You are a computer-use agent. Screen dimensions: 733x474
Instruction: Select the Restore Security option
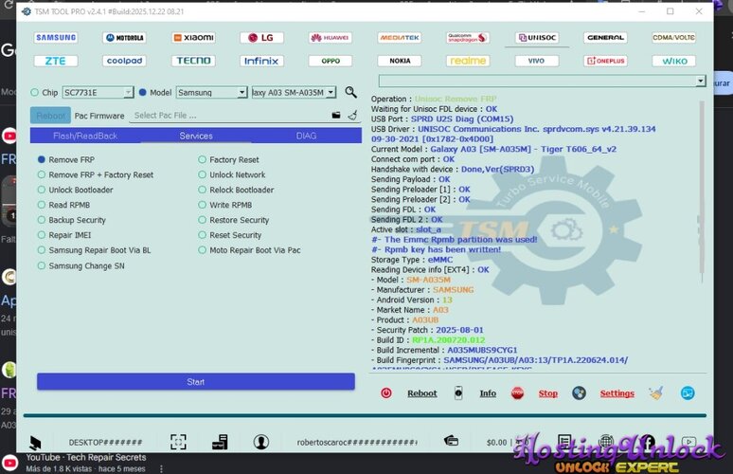tap(234, 220)
